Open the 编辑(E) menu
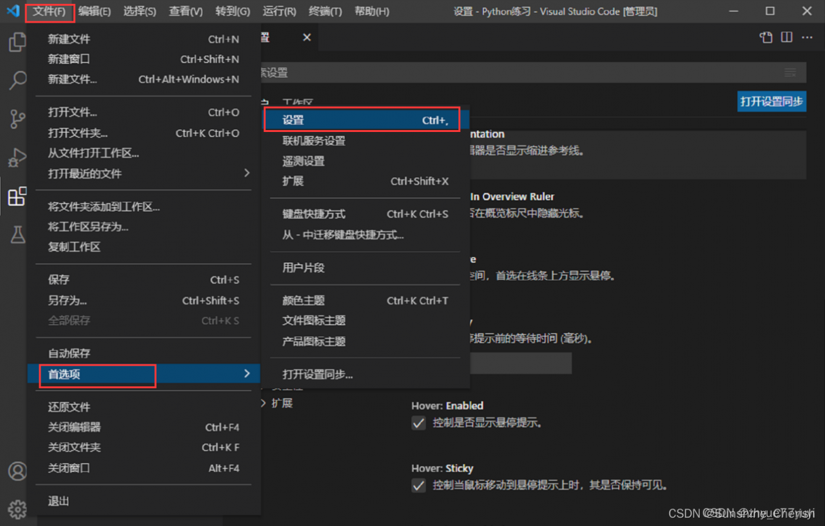 (x=95, y=12)
